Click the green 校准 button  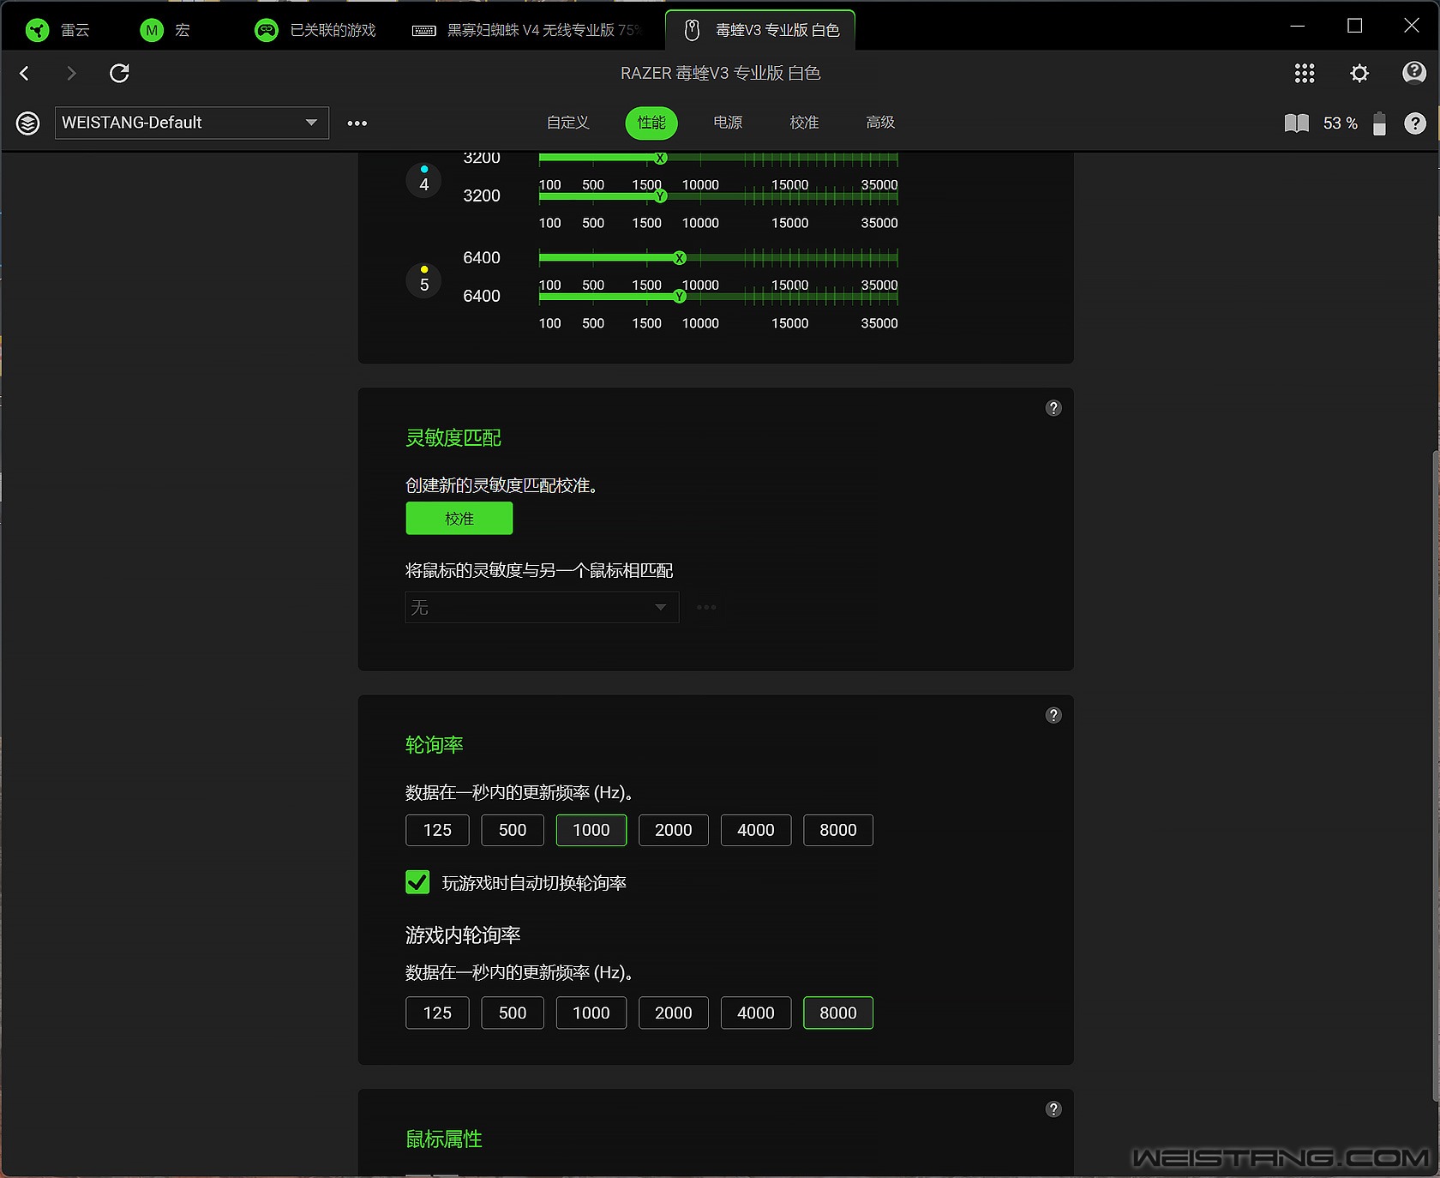tap(459, 519)
